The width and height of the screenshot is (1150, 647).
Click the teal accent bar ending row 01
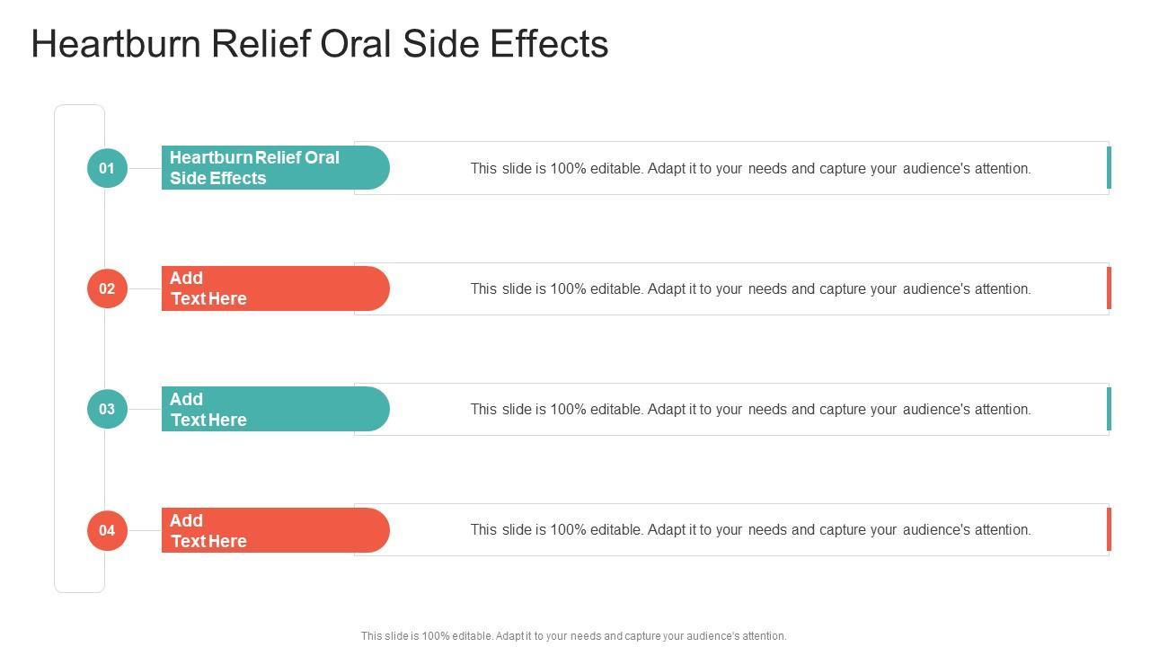(x=1109, y=168)
